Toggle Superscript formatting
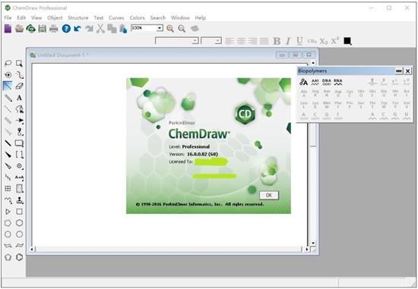 click(335, 41)
